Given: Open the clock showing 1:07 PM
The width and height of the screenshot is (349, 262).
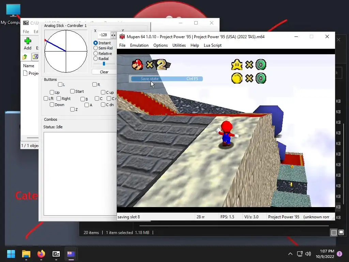Looking at the screenshot, I should coord(325,254).
